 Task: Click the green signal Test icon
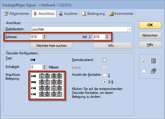click(x=33, y=60)
